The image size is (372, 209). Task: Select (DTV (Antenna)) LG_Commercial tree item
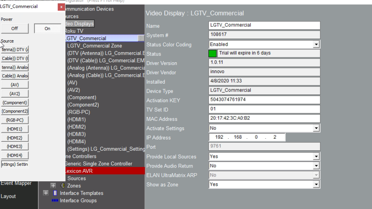pos(106,53)
